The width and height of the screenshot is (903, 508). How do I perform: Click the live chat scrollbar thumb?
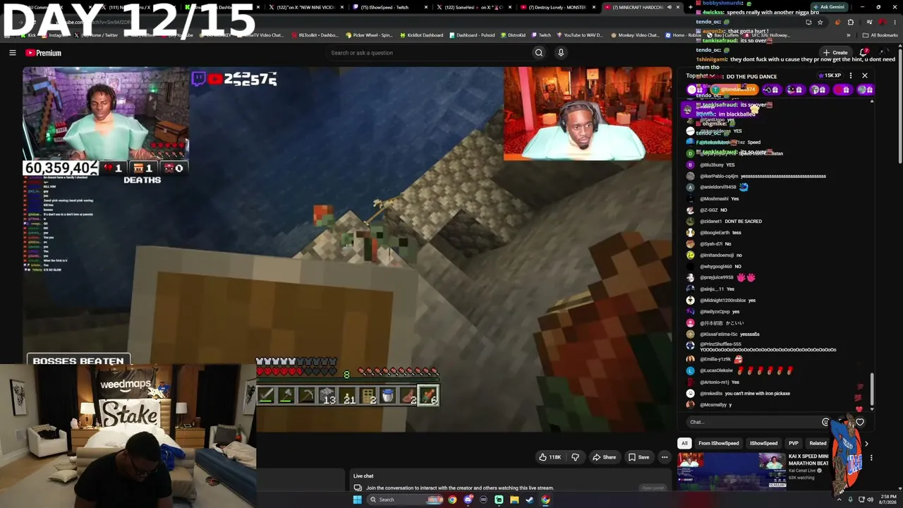[872, 389]
